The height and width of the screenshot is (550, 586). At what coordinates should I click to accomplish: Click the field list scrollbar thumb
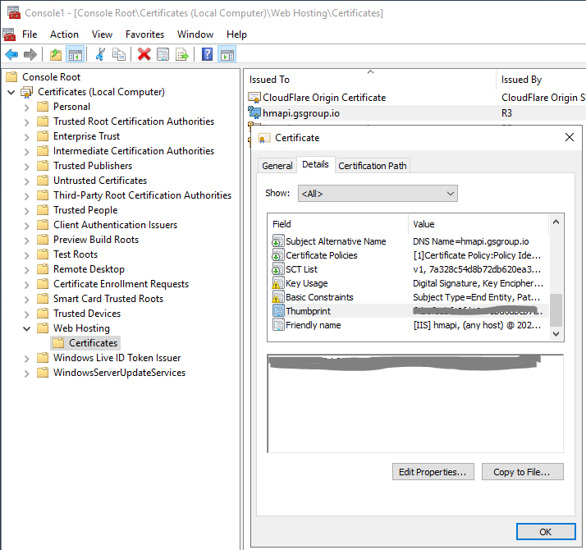coord(556,310)
